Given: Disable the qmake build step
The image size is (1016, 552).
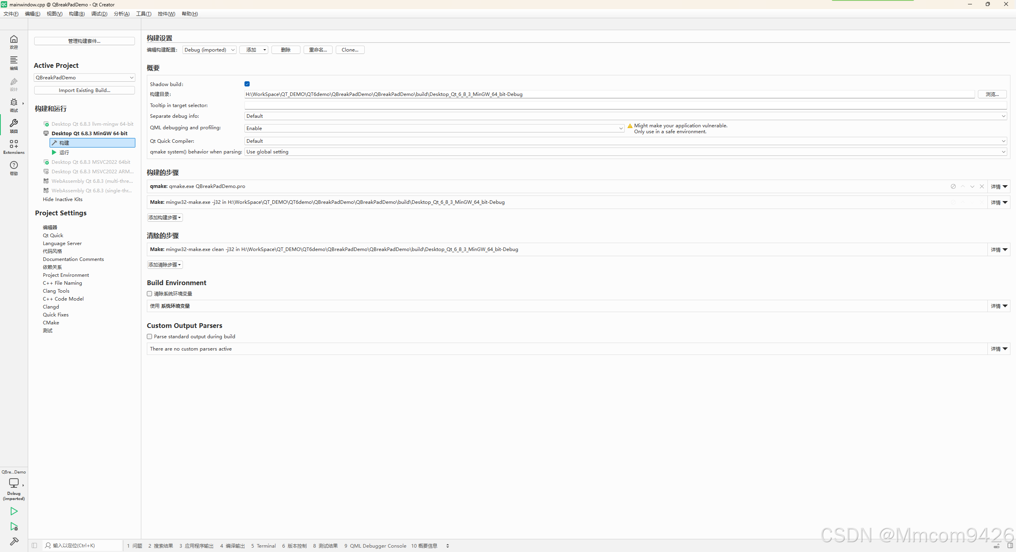Looking at the screenshot, I should 953,186.
